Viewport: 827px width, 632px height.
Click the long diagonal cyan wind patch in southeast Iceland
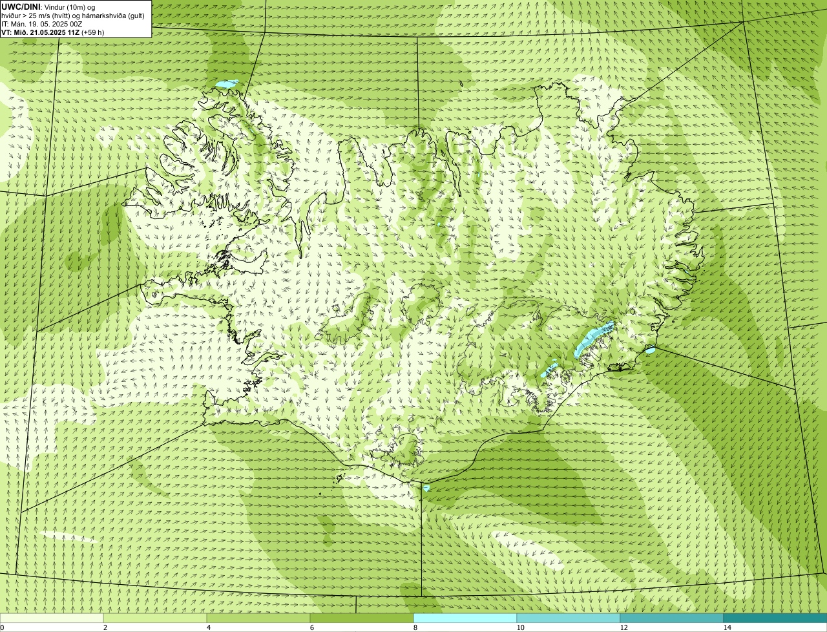click(593, 340)
